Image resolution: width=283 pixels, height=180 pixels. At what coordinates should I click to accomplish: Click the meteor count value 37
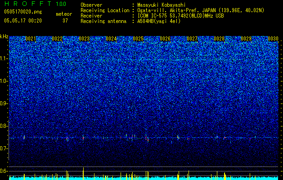[x=65, y=21]
